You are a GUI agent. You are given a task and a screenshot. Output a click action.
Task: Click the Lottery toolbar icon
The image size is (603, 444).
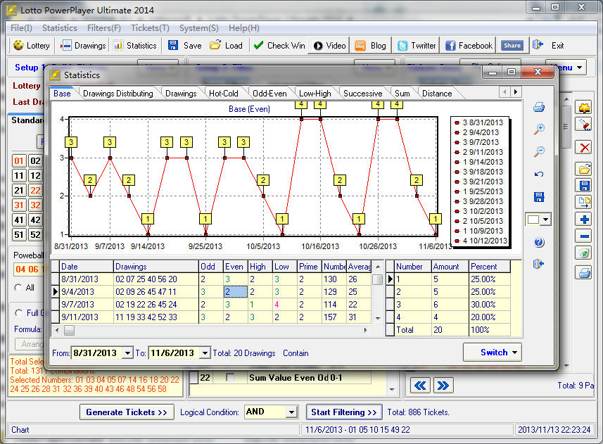pos(32,45)
